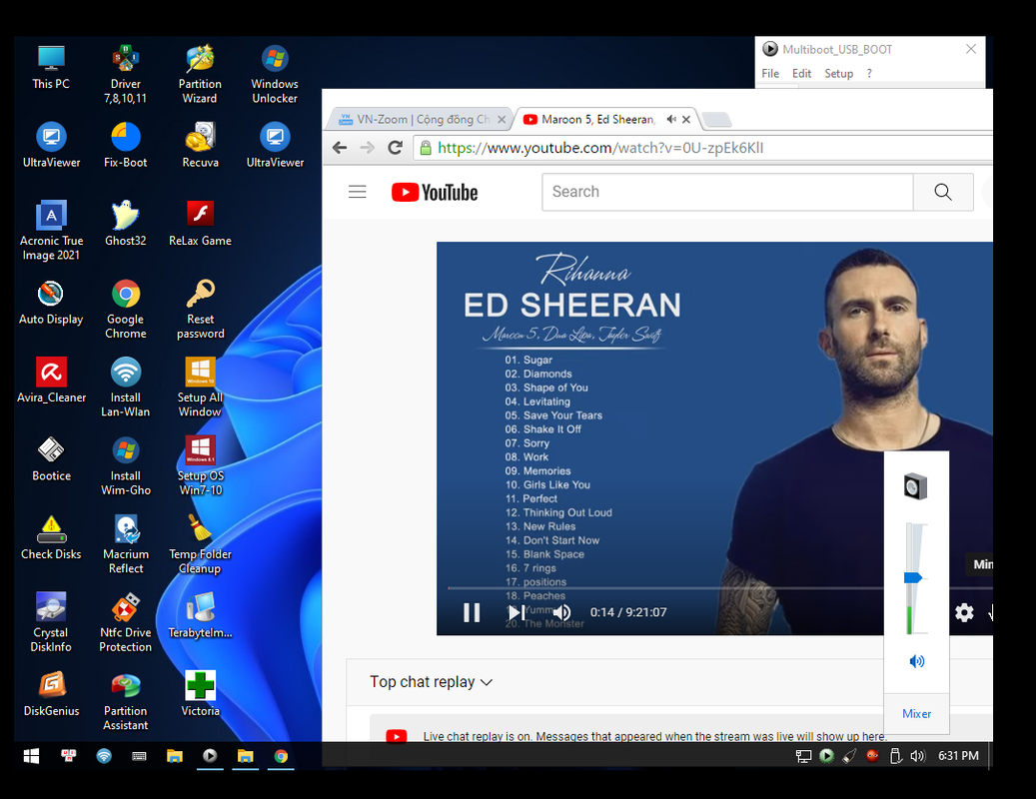Launch Recuva desktop icon
Screen dimensions: 1036x799
click(200, 145)
